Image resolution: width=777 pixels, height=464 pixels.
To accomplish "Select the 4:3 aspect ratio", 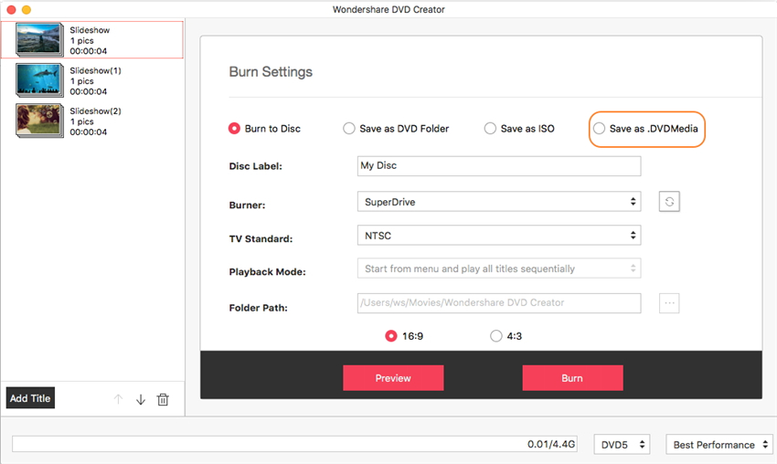I will point(496,336).
